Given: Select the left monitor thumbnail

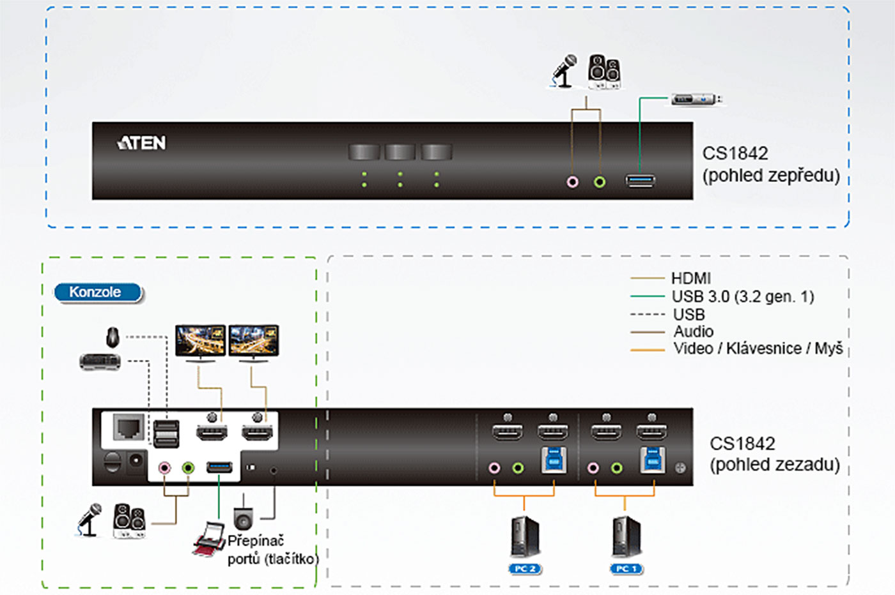Looking at the screenshot, I should [200, 340].
